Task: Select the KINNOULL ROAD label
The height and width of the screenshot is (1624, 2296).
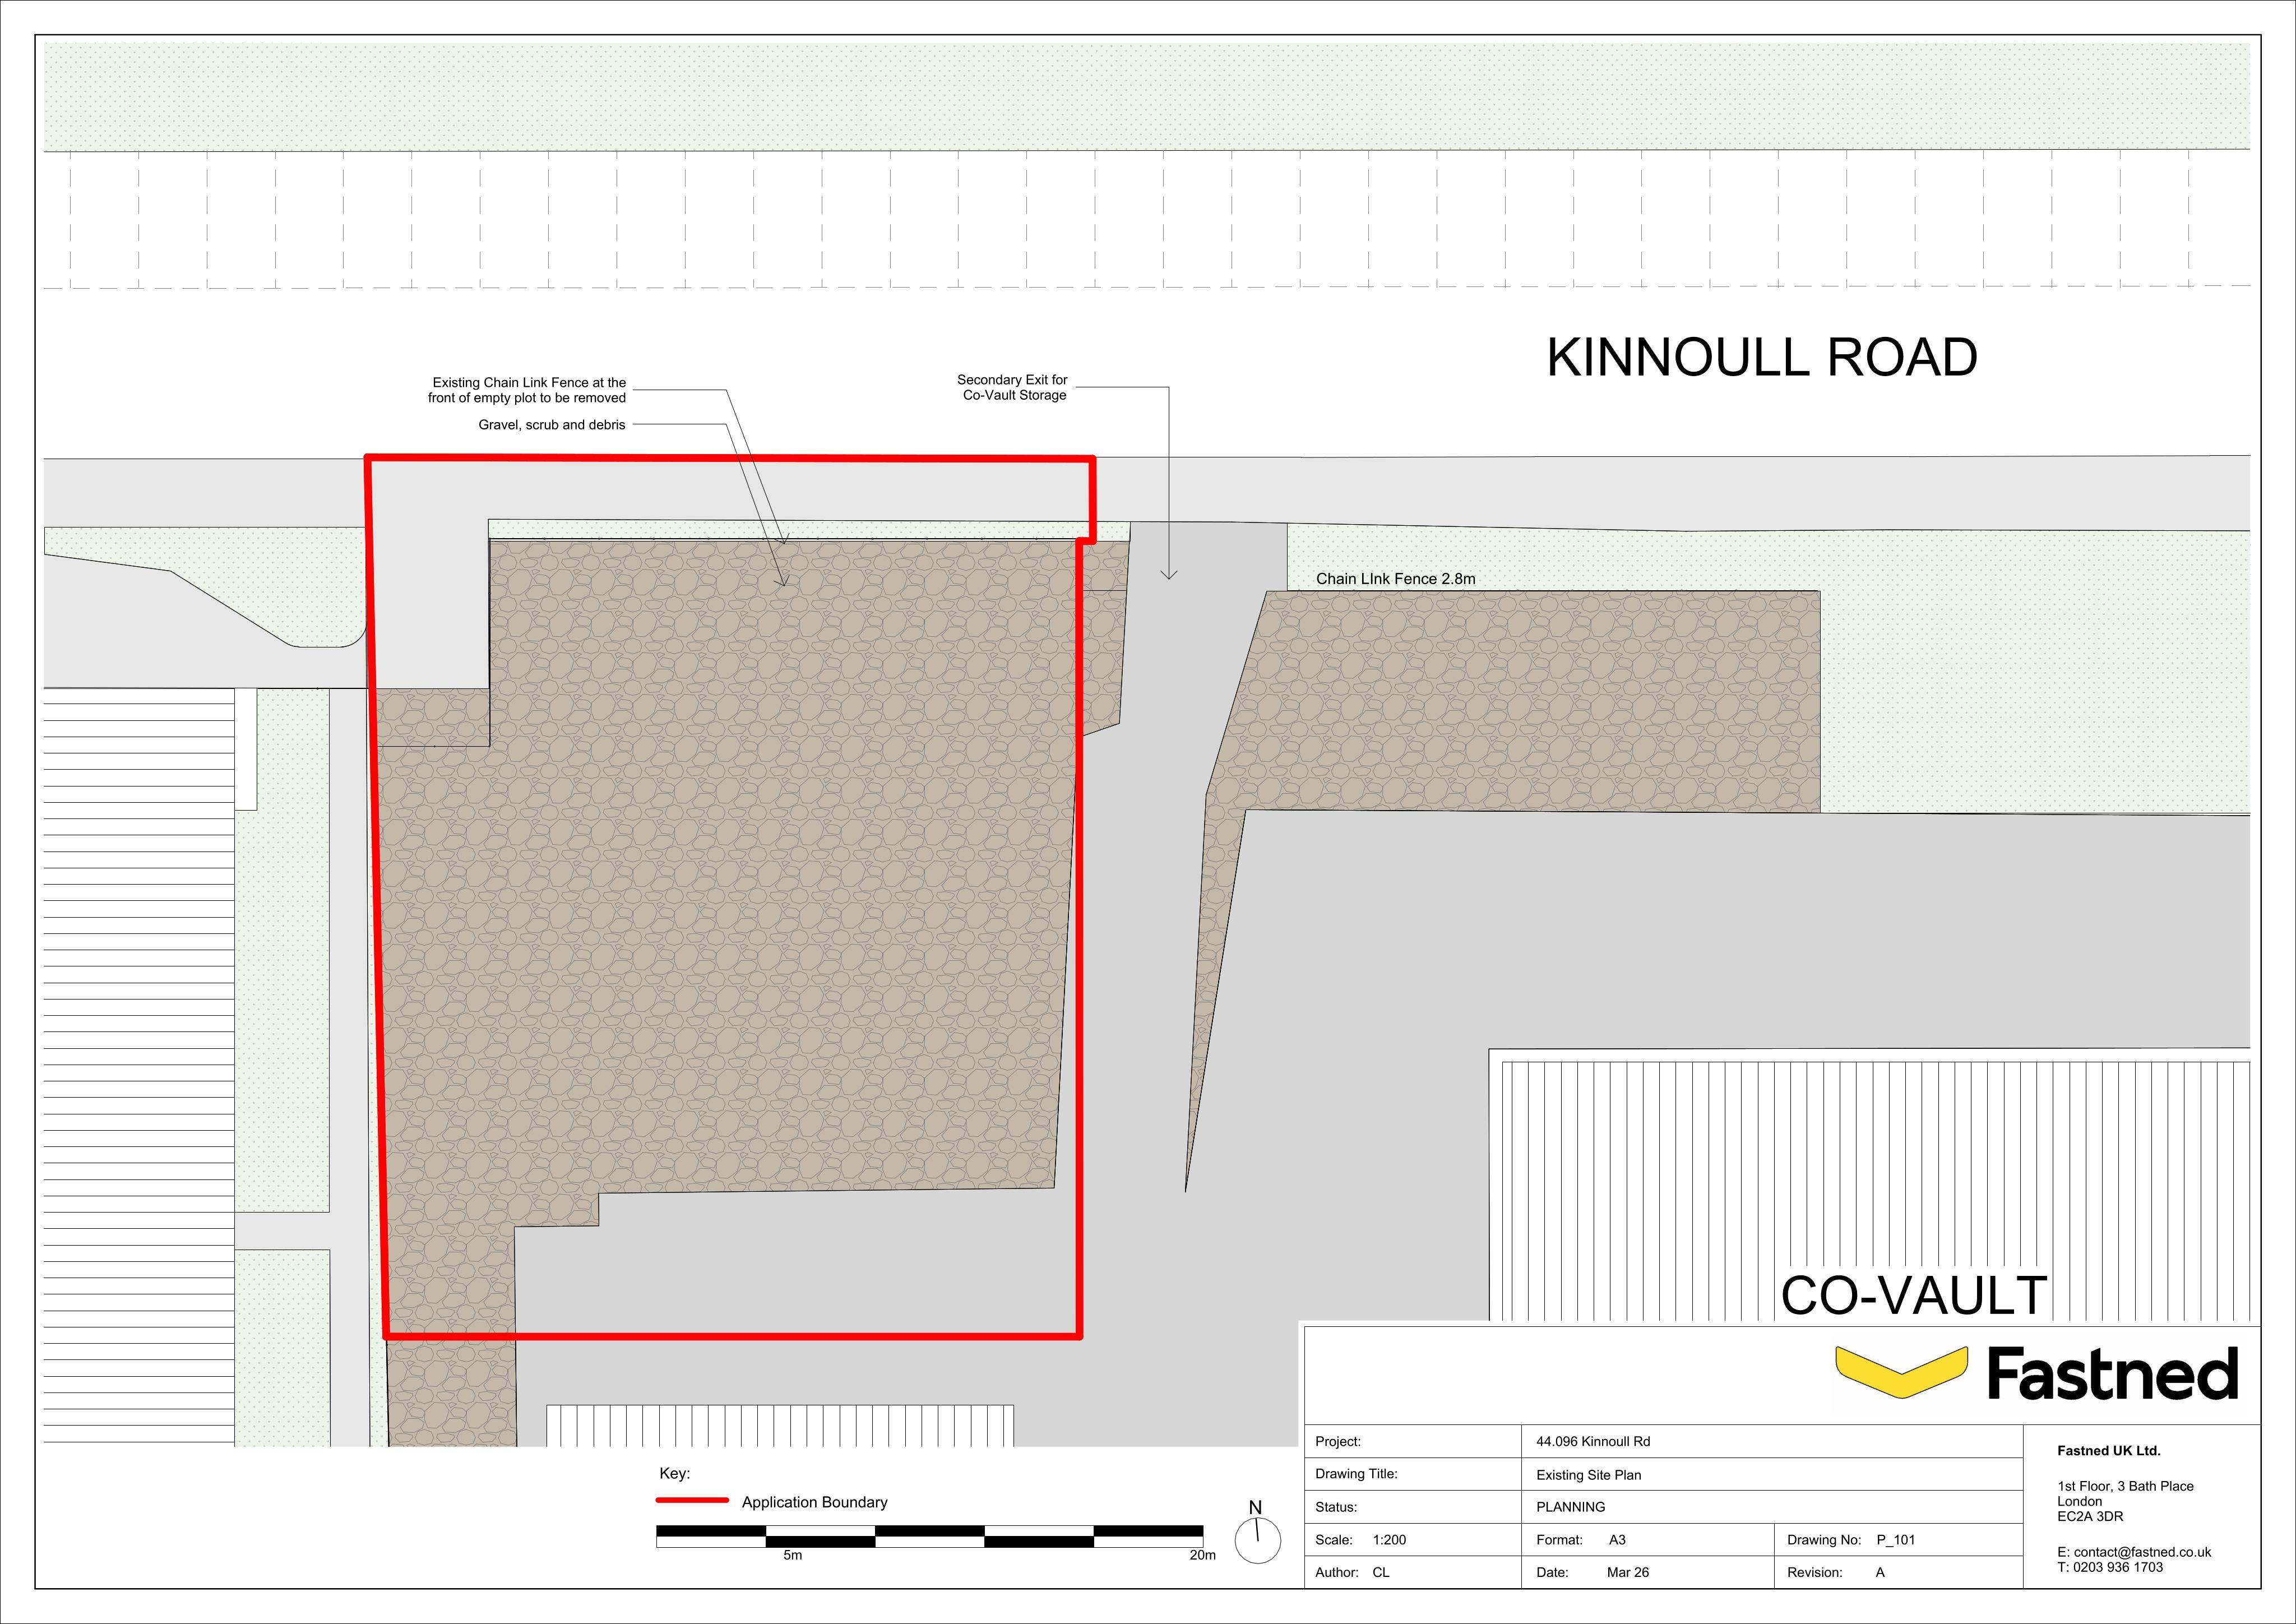Action: (x=1762, y=358)
